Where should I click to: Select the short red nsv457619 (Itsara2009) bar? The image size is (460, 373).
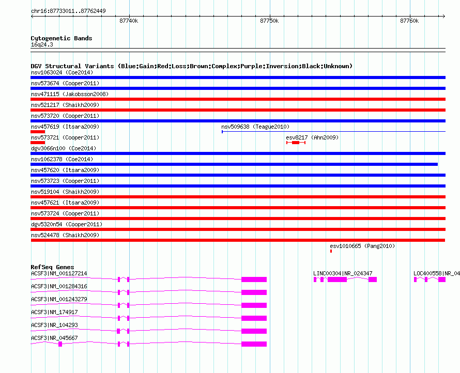(x=38, y=132)
